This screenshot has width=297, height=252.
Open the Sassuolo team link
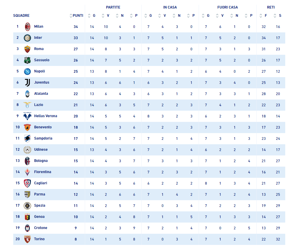[x=42, y=60]
